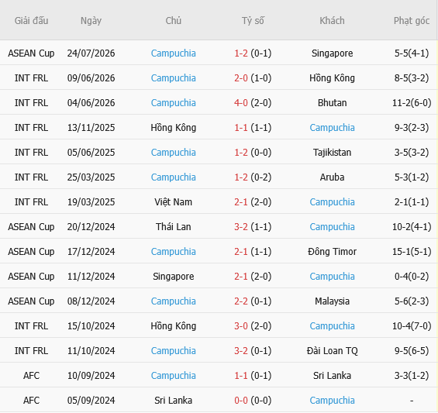The width and height of the screenshot is (438, 413).
Task: Click the Việt Nam home team name
Action: tap(173, 202)
